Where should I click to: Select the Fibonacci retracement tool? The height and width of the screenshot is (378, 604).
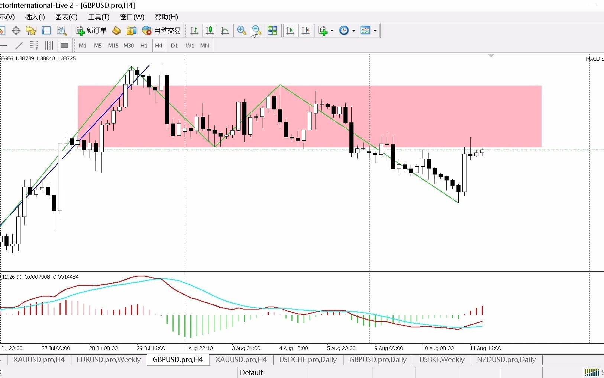[x=34, y=45]
